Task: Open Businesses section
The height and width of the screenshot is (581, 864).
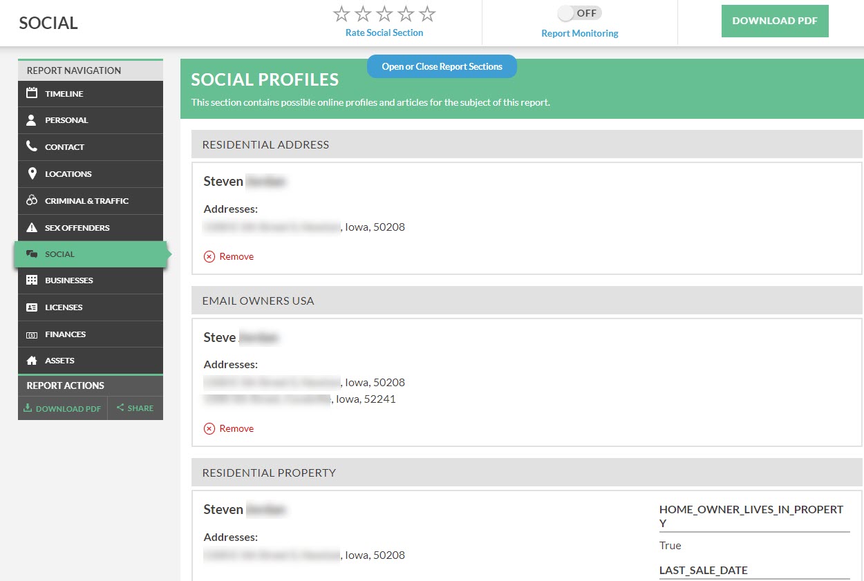Action: (91, 280)
